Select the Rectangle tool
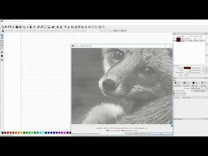Viewport: 208px width, 156px height. point(2,42)
